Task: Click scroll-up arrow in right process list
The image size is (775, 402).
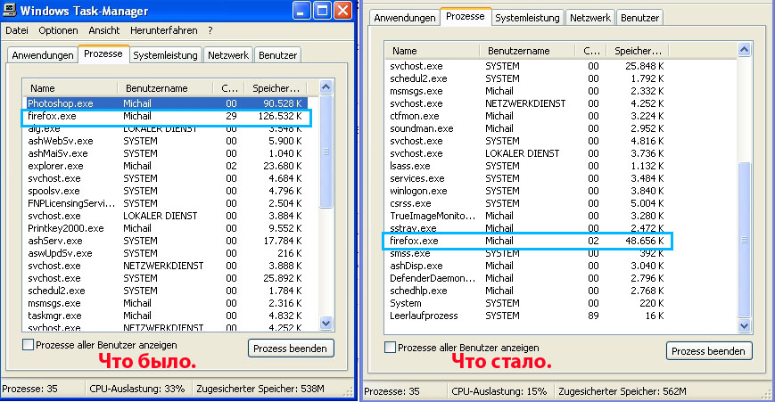Action: pyautogui.click(x=745, y=49)
